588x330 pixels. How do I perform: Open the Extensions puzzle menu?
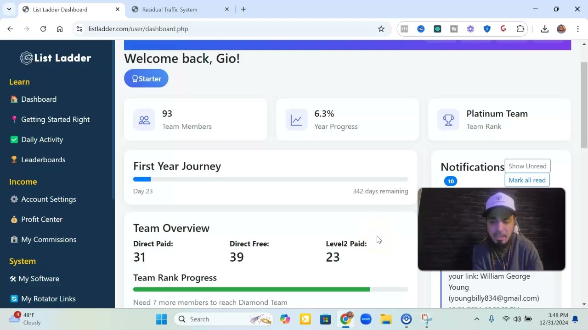[x=520, y=29]
